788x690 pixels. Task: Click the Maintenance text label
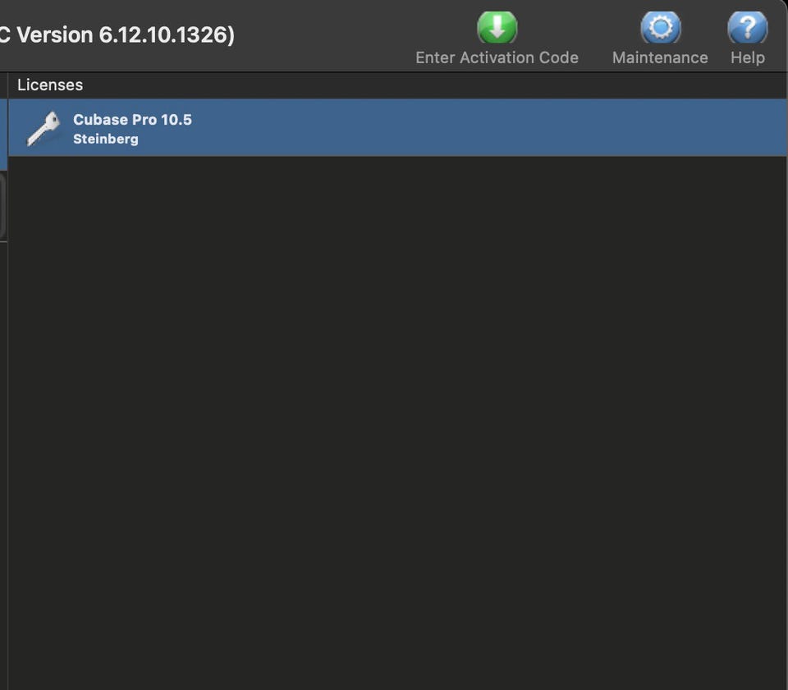(x=660, y=57)
